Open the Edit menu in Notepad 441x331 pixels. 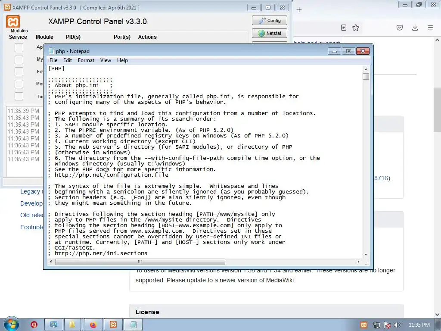click(68, 60)
